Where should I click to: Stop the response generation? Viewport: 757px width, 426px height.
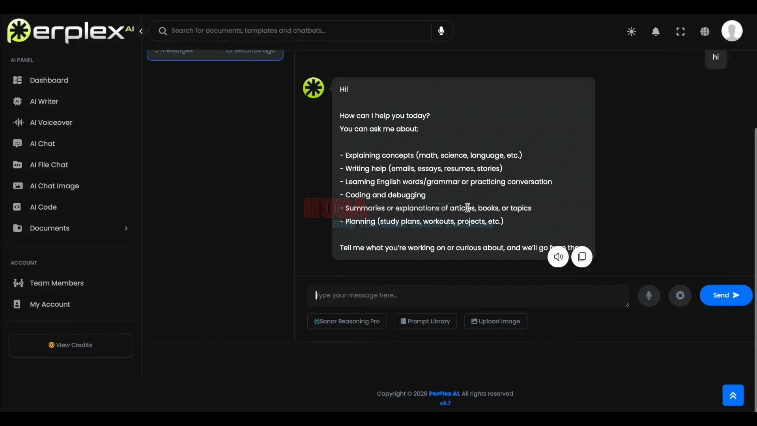tap(680, 295)
